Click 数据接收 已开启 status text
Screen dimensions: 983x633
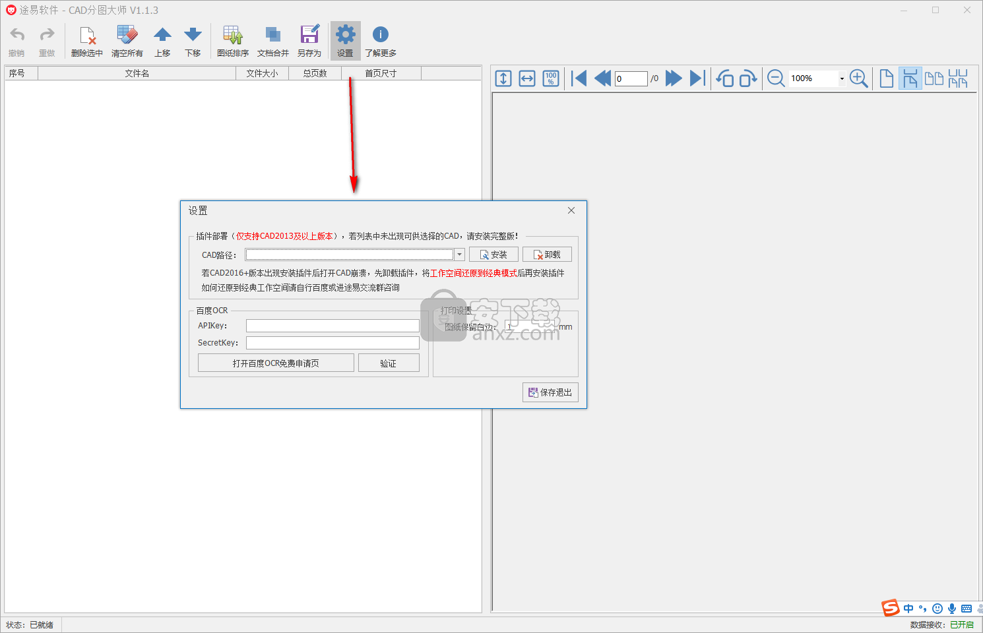942,624
